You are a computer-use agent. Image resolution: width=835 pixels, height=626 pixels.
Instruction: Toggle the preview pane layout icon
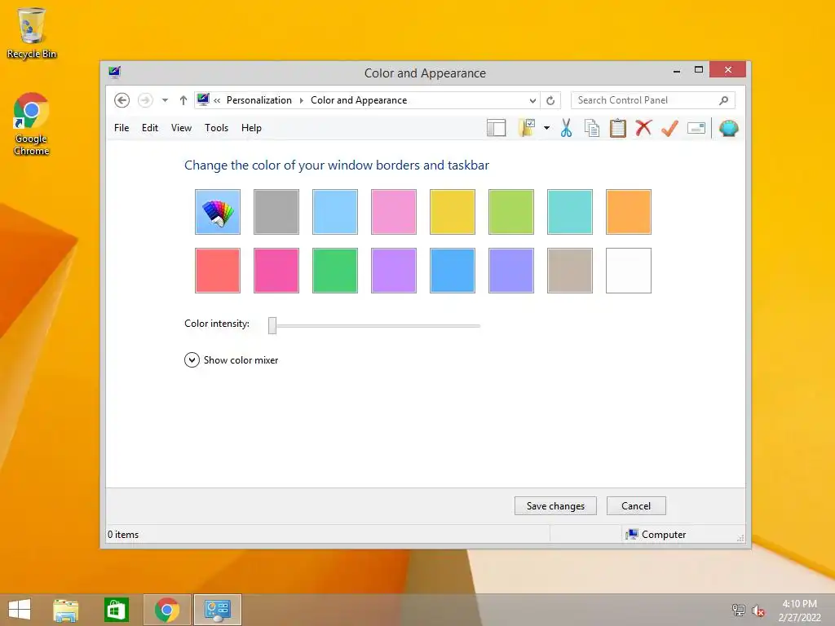pyautogui.click(x=497, y=128)
